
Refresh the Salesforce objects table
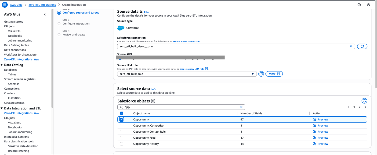coord(364,101)
